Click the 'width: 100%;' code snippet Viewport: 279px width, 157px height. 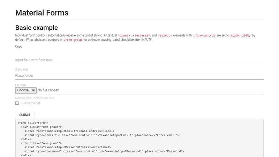pyautogui.click(x=240, y=36)
